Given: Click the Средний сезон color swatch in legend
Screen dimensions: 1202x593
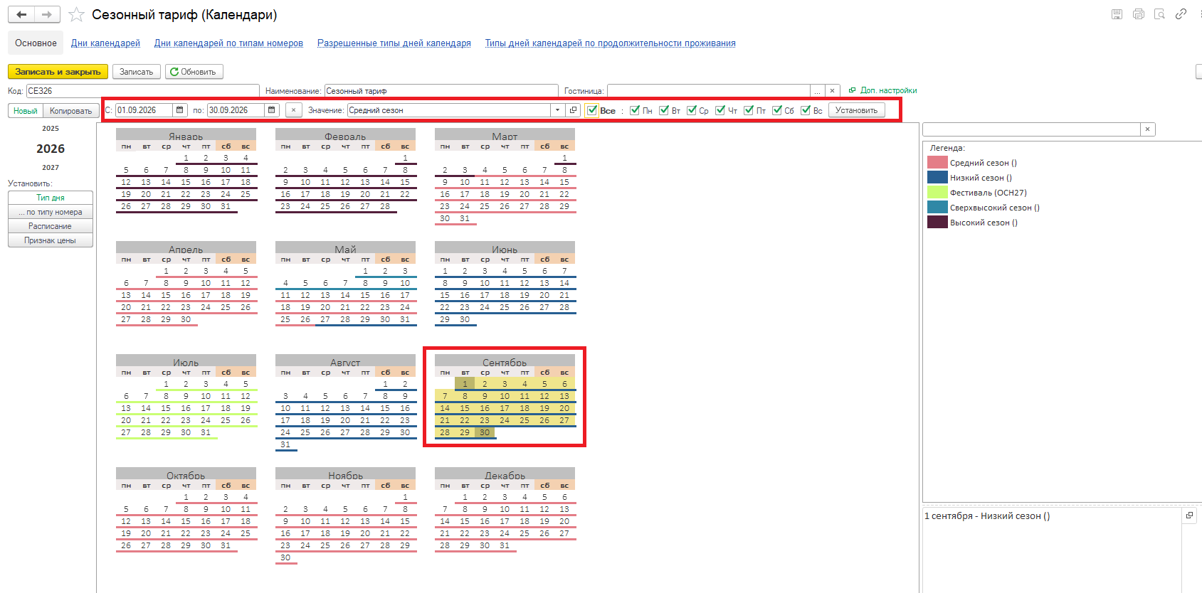Looking at the screenshot, I should [x=937, y=163].
